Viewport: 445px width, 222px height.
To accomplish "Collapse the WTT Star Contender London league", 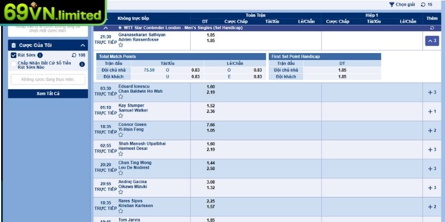I will (x=106, y=27).
